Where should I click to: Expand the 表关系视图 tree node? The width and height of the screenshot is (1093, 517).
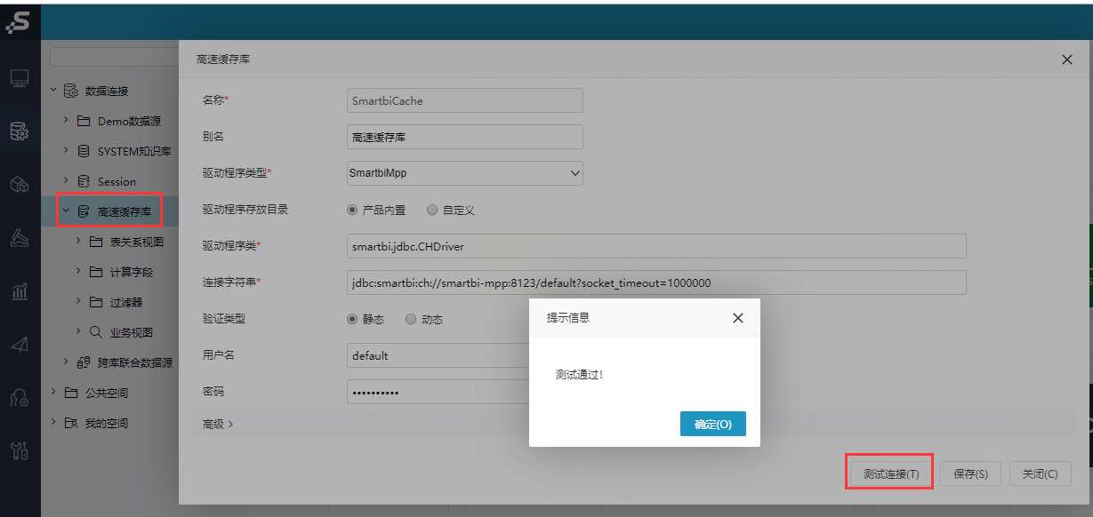click(78, 241)
